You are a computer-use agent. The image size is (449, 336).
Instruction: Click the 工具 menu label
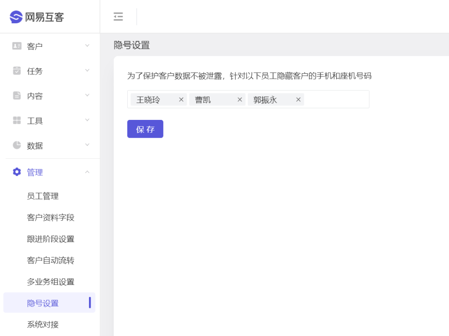click(35, 121)
